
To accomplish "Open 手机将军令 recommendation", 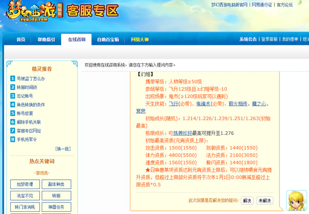I will 27,140.
